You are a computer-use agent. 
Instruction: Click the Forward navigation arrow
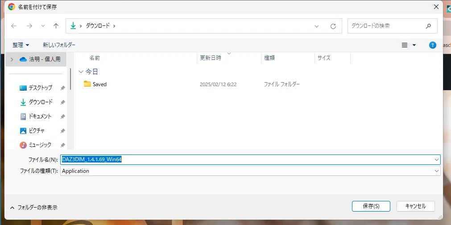click(29, 26)
